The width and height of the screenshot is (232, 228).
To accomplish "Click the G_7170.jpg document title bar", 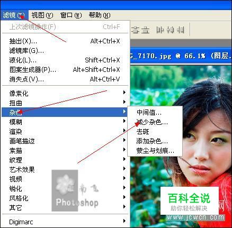I will tap(181, 56).
